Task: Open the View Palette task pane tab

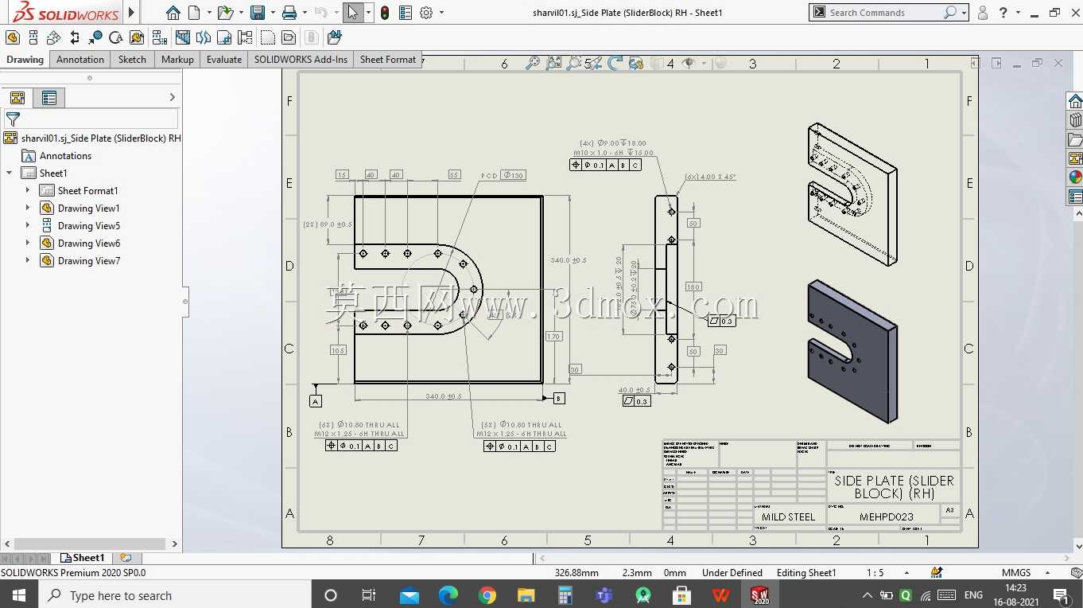Action: click(x=1075, y=158)
